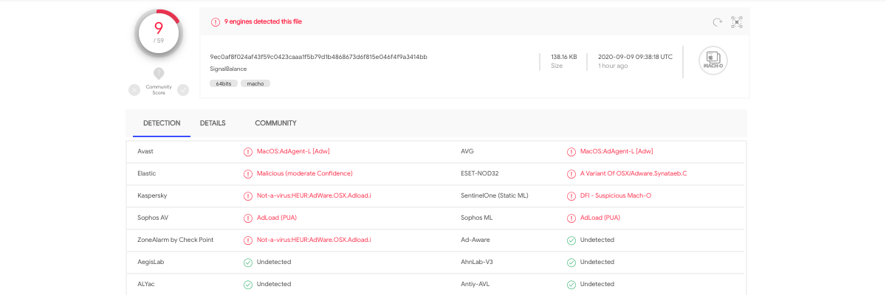This screenshot has width=886, height=295.
Task: Click Sophos ML detection warning icon
Action: (571, 218)
